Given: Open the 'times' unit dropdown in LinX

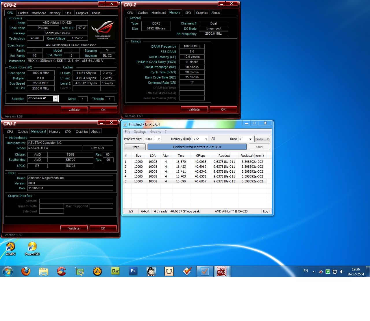Looking at the screenshot, I should tap(262, 139).
